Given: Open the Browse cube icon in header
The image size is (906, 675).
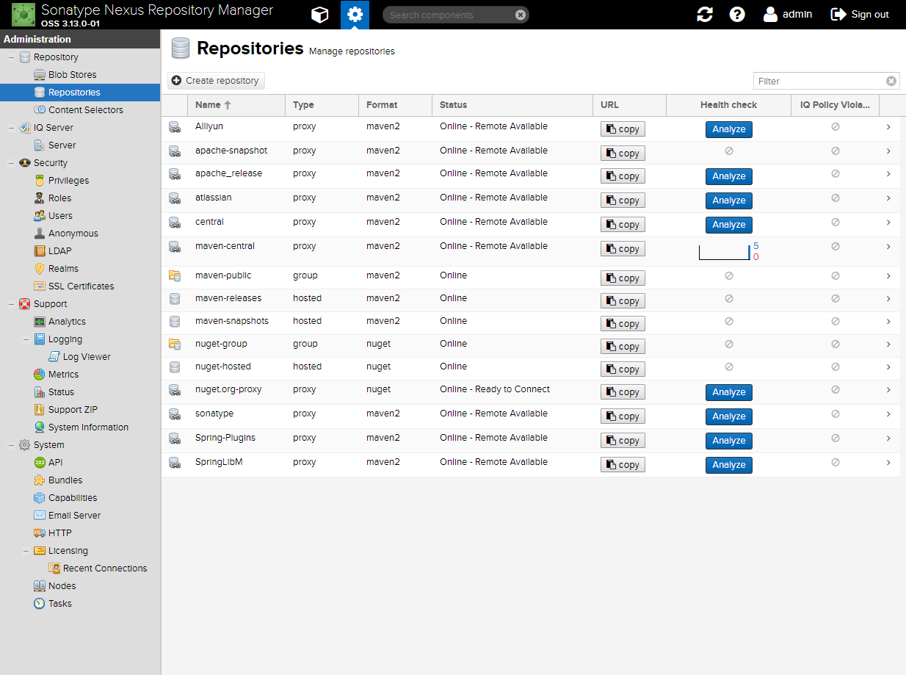Looking at the screenshot, I should click(x=319, y=15).
